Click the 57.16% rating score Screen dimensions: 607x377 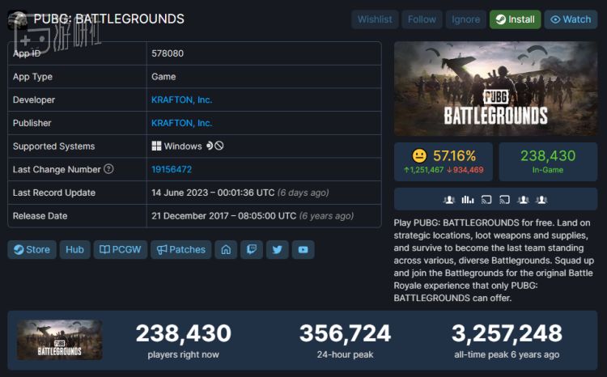point(454,156)
